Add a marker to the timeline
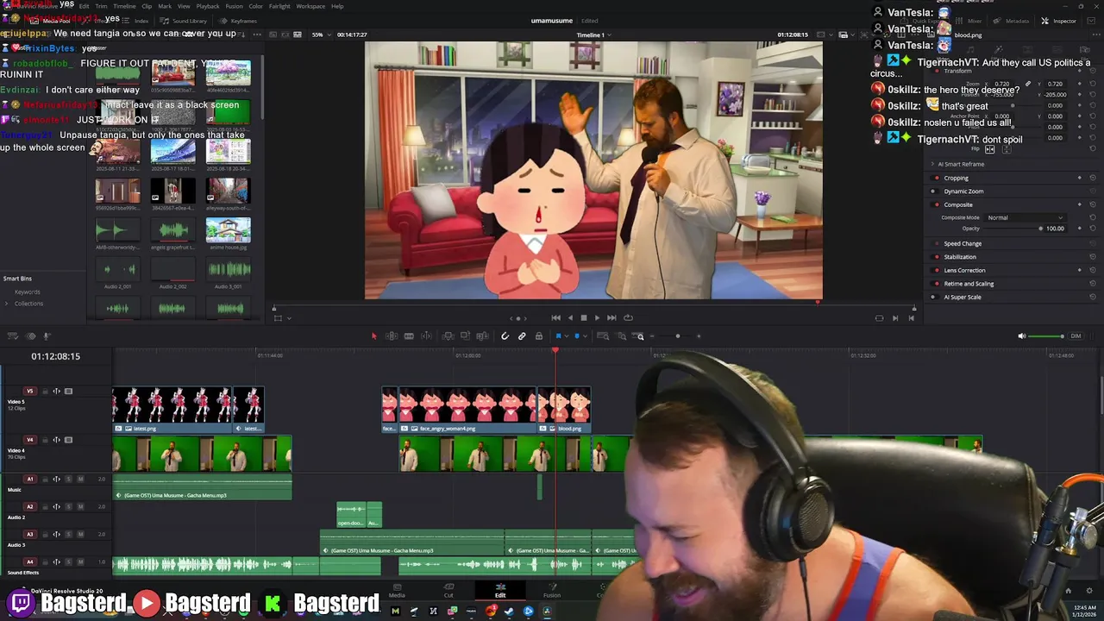 [x=577, y=336]
